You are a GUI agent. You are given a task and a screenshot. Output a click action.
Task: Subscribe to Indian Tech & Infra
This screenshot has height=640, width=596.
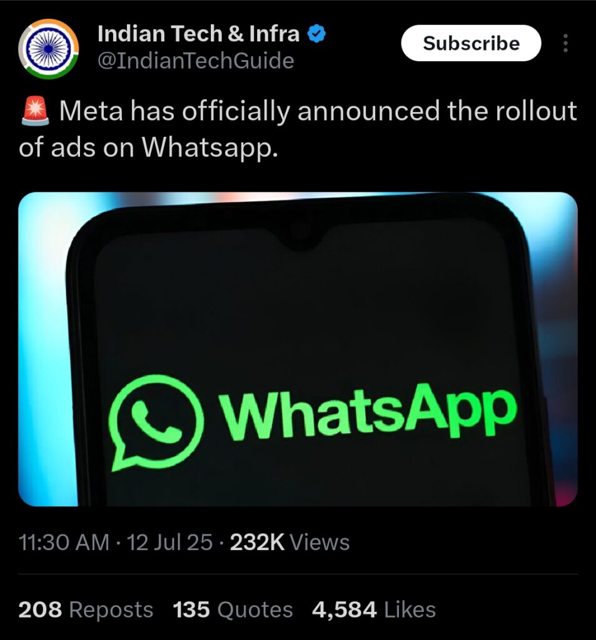click(471, 43)
